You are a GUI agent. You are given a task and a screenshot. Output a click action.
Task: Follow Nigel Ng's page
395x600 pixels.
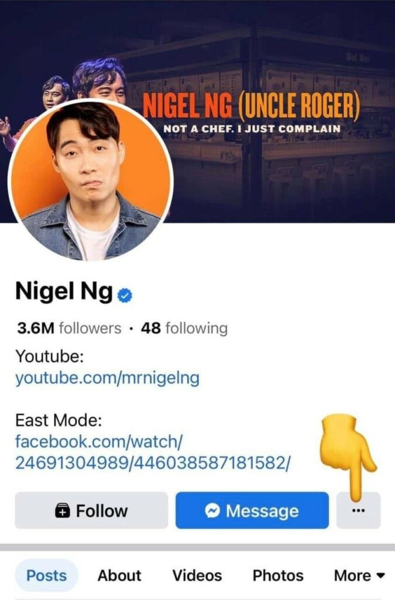(91, 510)
